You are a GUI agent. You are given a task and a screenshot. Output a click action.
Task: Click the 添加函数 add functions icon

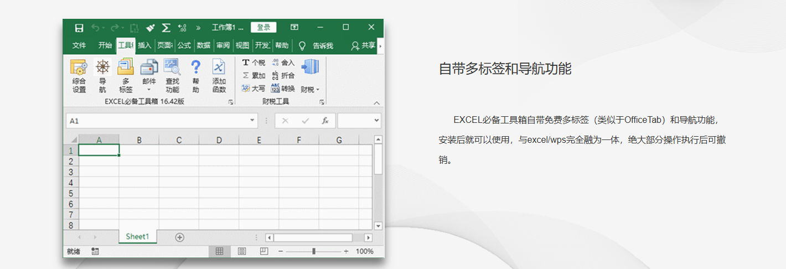pos(219,76)
